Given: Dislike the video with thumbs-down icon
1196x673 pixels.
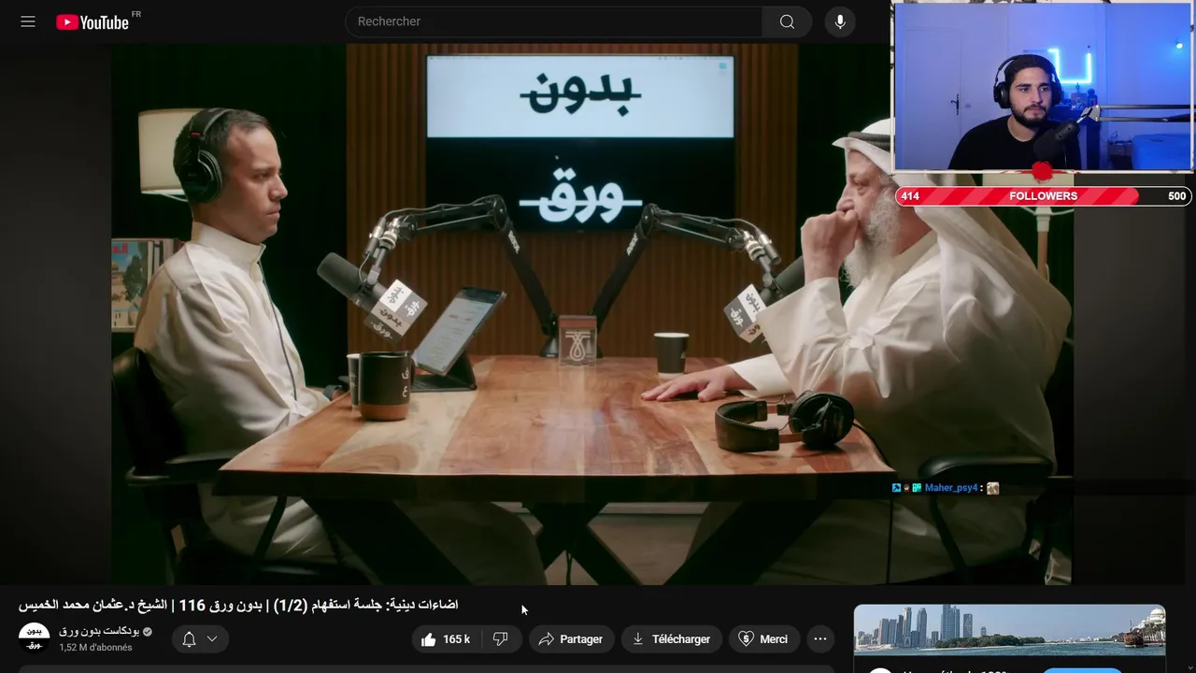Looking at the screenshot, I should (x=500, y=639).
